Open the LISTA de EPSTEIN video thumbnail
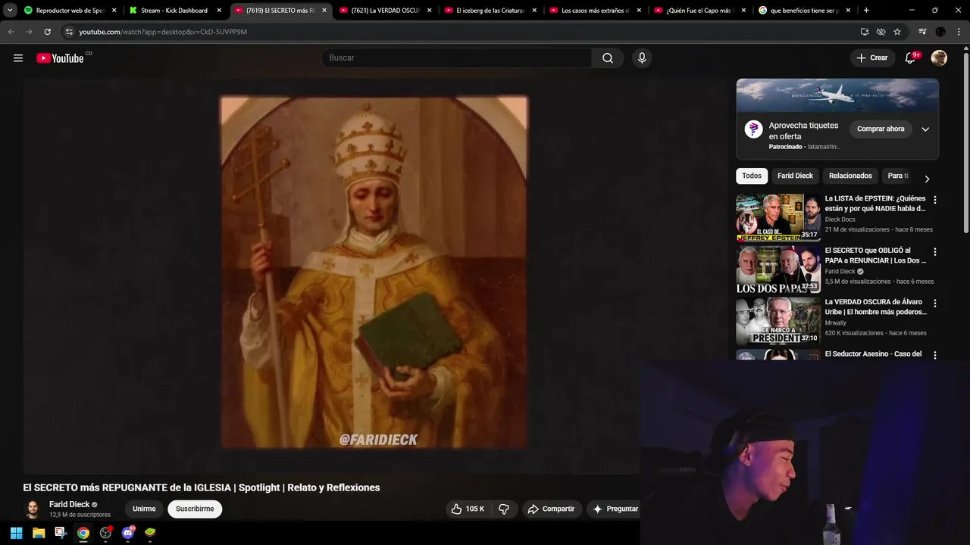Screen dimensions: 970x545 778,217
